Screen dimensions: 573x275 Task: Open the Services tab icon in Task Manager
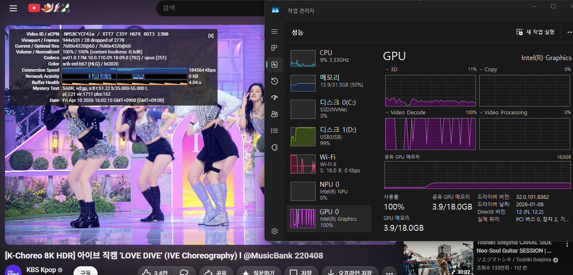coord(274,147)
